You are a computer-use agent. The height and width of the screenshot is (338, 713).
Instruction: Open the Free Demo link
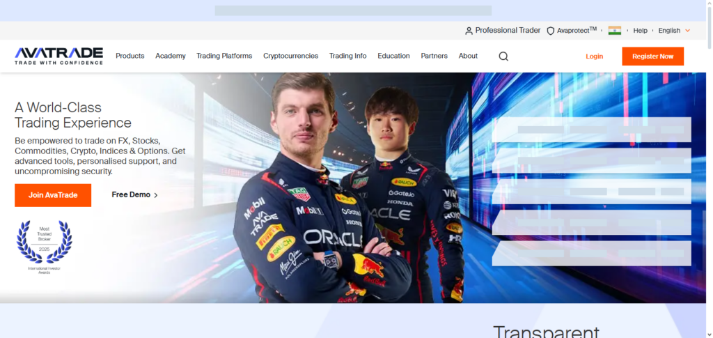pyautogui.click(x=134, y=195)
